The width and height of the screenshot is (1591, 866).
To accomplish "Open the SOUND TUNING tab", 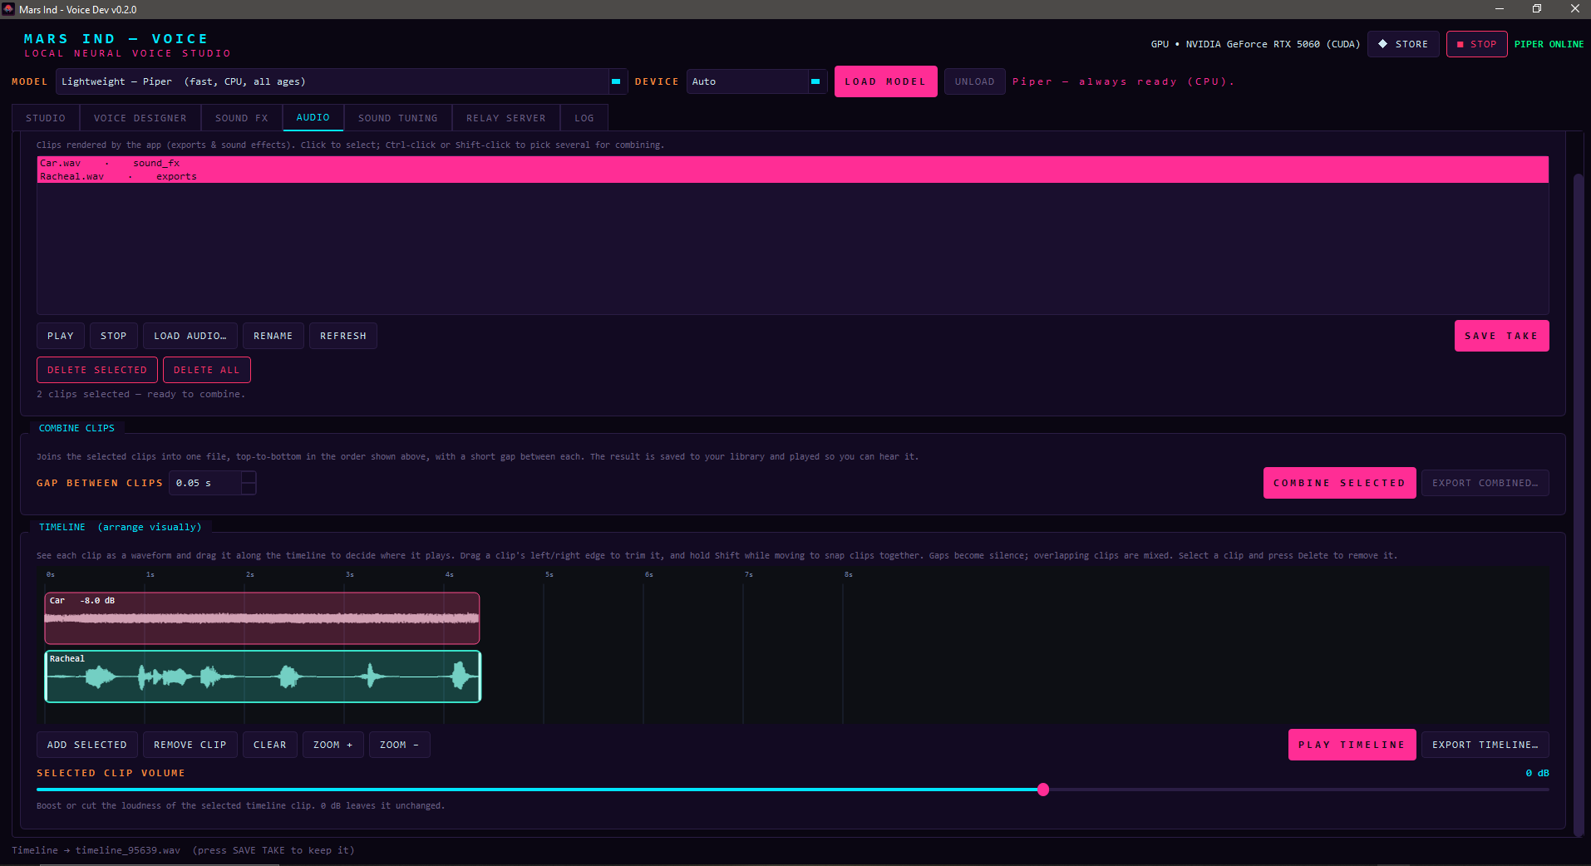I will (x=398, y=118).
